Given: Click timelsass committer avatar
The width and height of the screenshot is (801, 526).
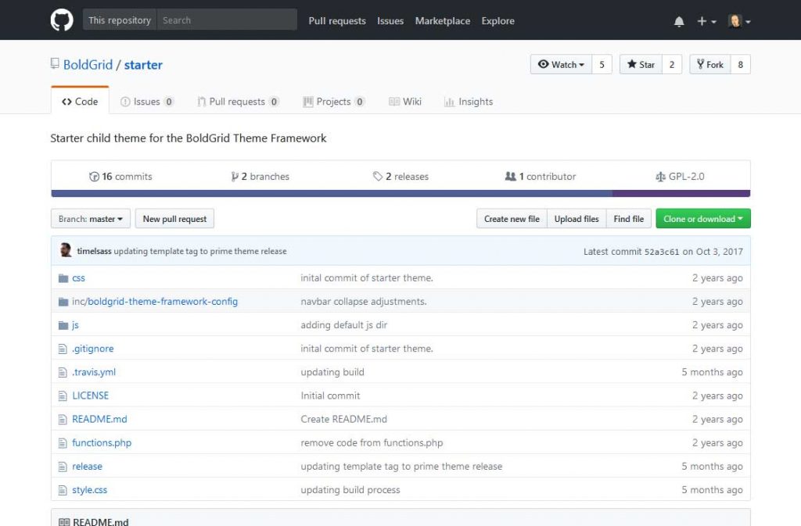Looking at the screenshot, I should tap(66, 250).
